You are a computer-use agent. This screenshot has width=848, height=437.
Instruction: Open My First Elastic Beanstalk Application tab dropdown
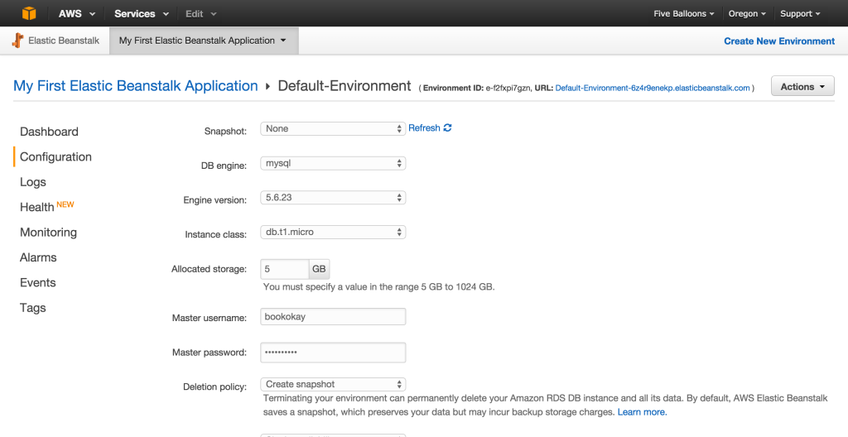[x=204, y=41]
